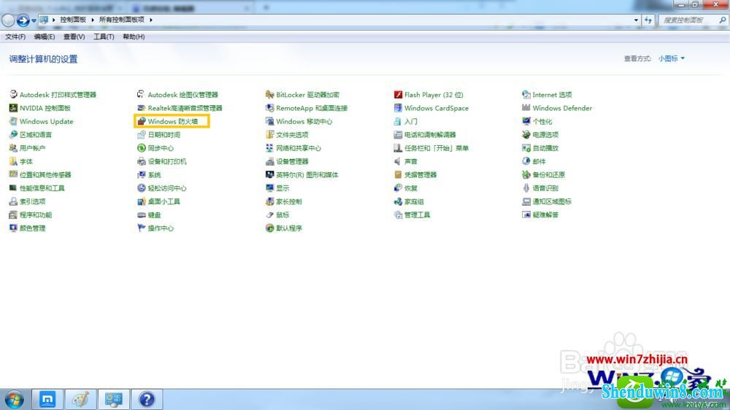Open the 帮助(H) menu
This screenshot has width=730, height=410.
tap(134, 36)
